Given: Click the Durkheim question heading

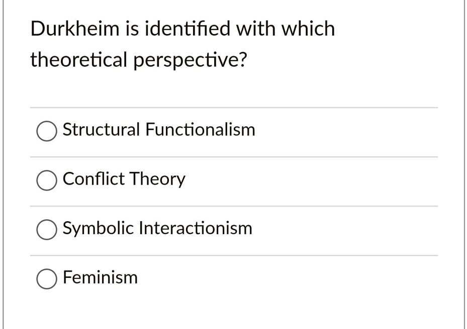Looking at the screenshot, I should (182, 44).
